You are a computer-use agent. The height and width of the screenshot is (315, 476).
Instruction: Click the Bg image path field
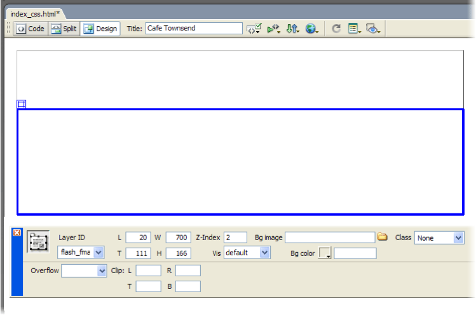point(330,238)
